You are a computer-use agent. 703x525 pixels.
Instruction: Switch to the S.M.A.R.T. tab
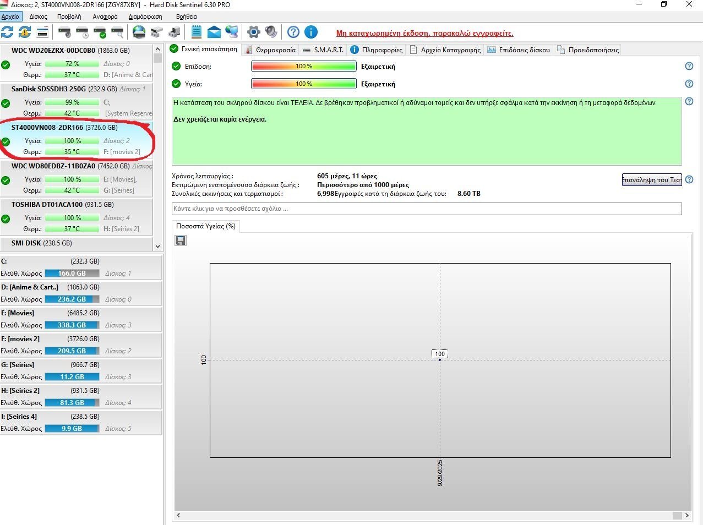click(x=323, y=50)
